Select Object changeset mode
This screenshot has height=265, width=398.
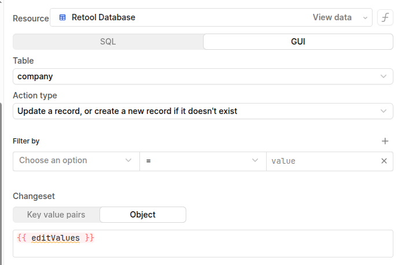pos(143,215)
